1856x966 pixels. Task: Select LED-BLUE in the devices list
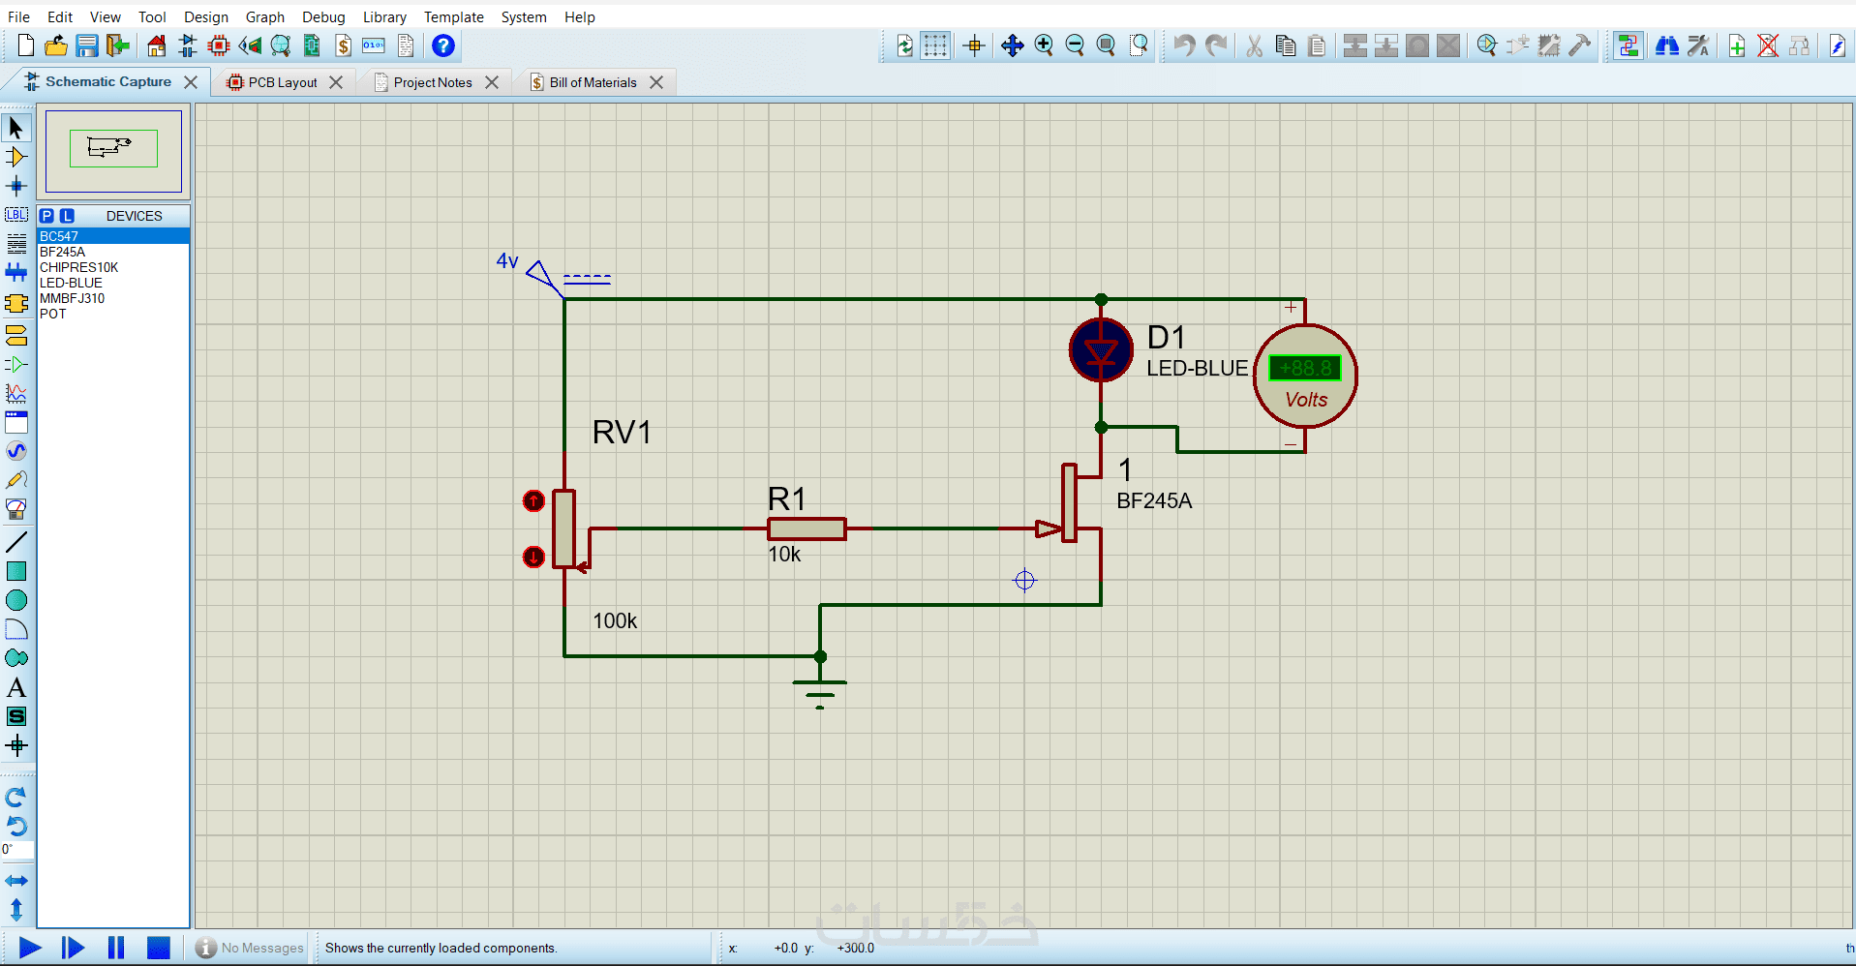pos(113,283)
